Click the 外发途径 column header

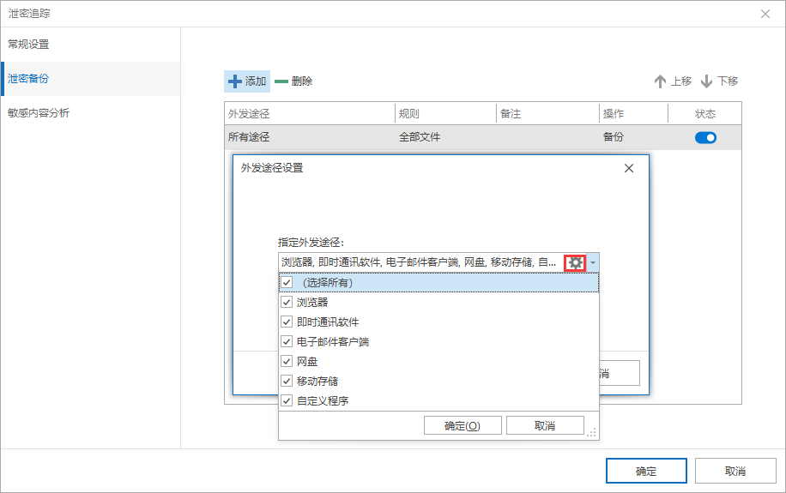click(309, 114)
